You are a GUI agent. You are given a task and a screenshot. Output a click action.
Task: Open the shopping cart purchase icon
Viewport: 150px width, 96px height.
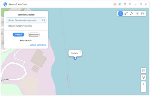(115, 4)
